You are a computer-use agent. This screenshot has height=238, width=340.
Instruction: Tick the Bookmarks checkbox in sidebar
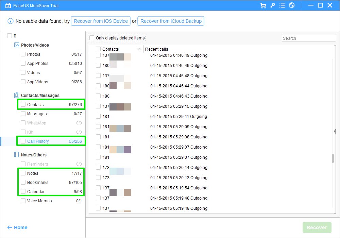(x=23, y=182)
